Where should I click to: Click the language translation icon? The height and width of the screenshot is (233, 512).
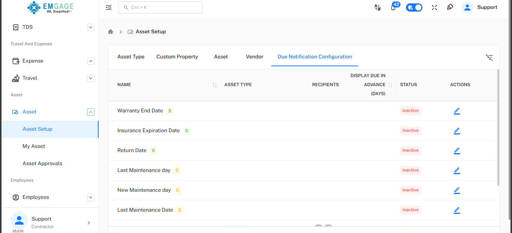point(377,7)
